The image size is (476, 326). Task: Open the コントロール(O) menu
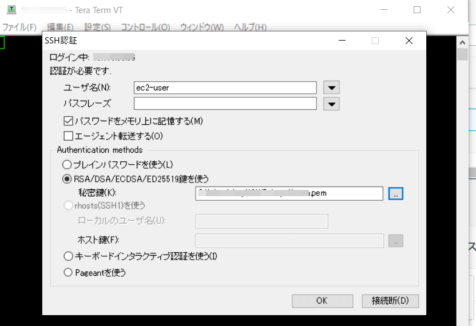point(146,27)
